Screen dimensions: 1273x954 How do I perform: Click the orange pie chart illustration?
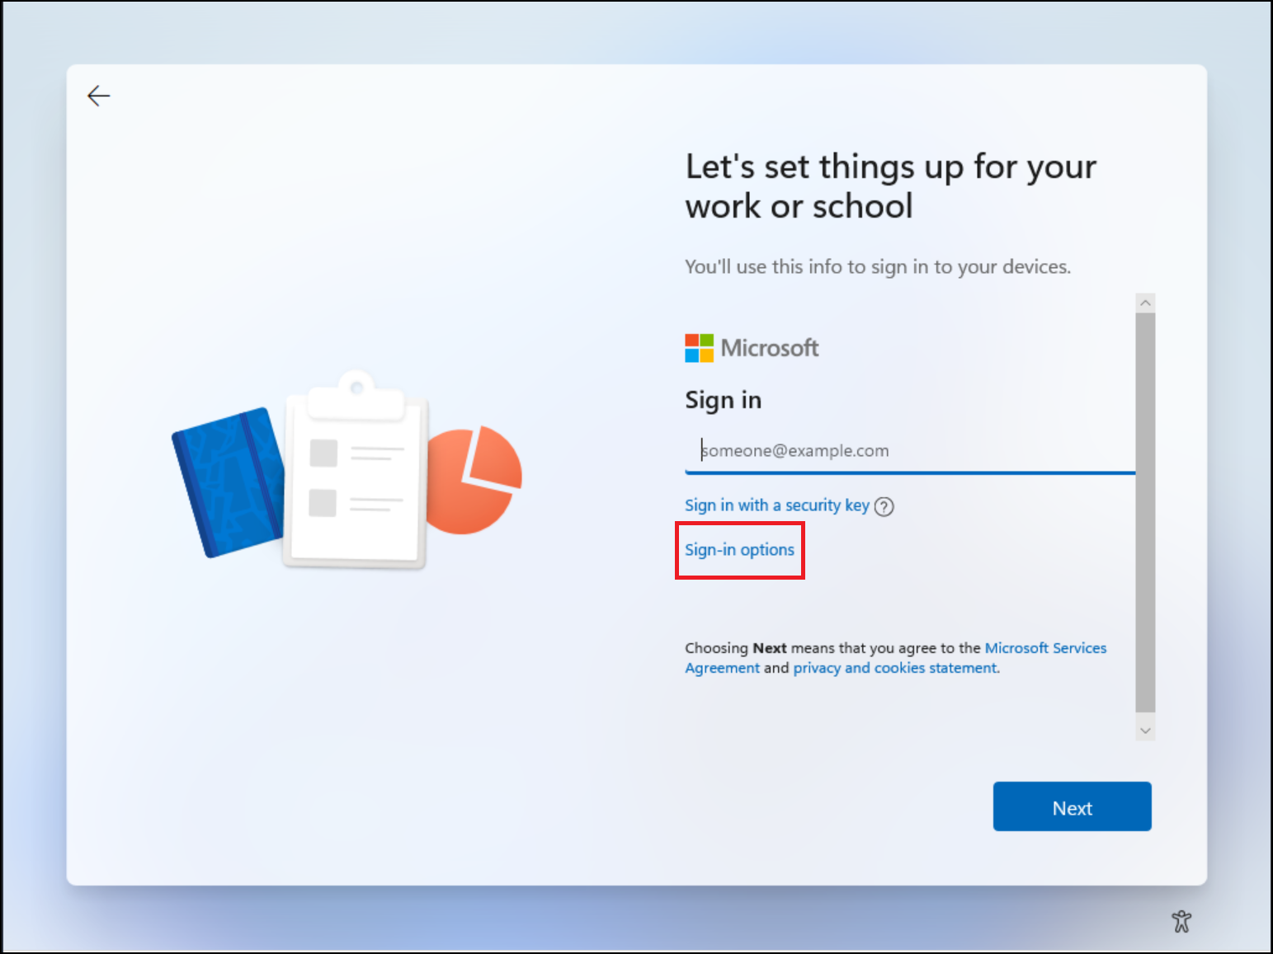point(476,482)
